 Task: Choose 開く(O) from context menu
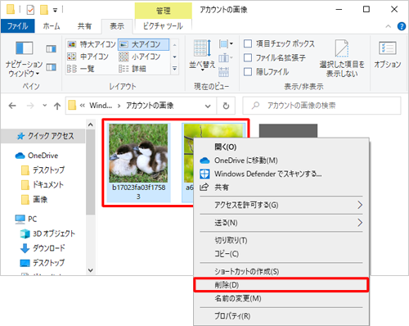pos(281,147)
